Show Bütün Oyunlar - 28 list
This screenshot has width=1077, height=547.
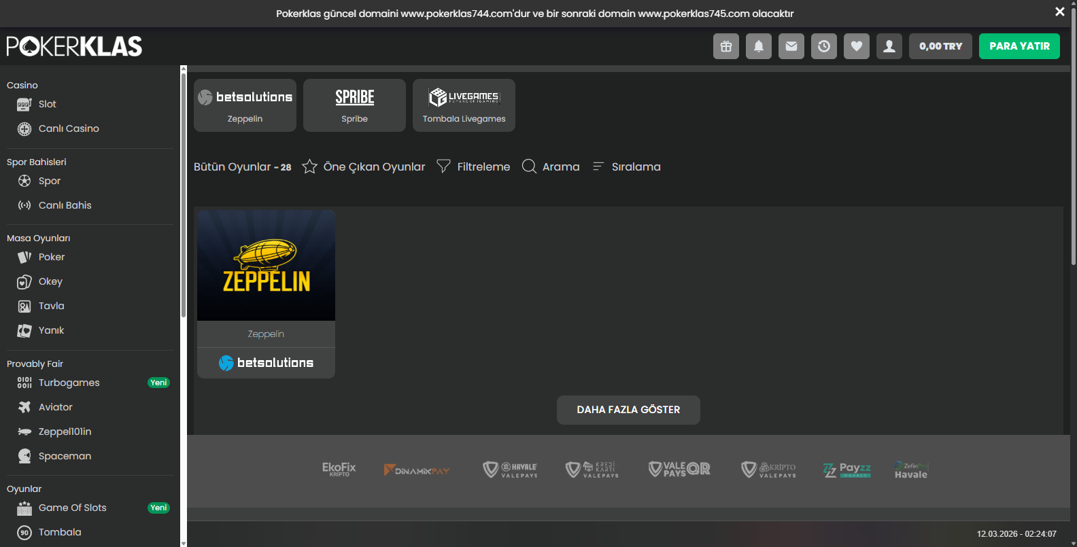[x=243, y=167]
